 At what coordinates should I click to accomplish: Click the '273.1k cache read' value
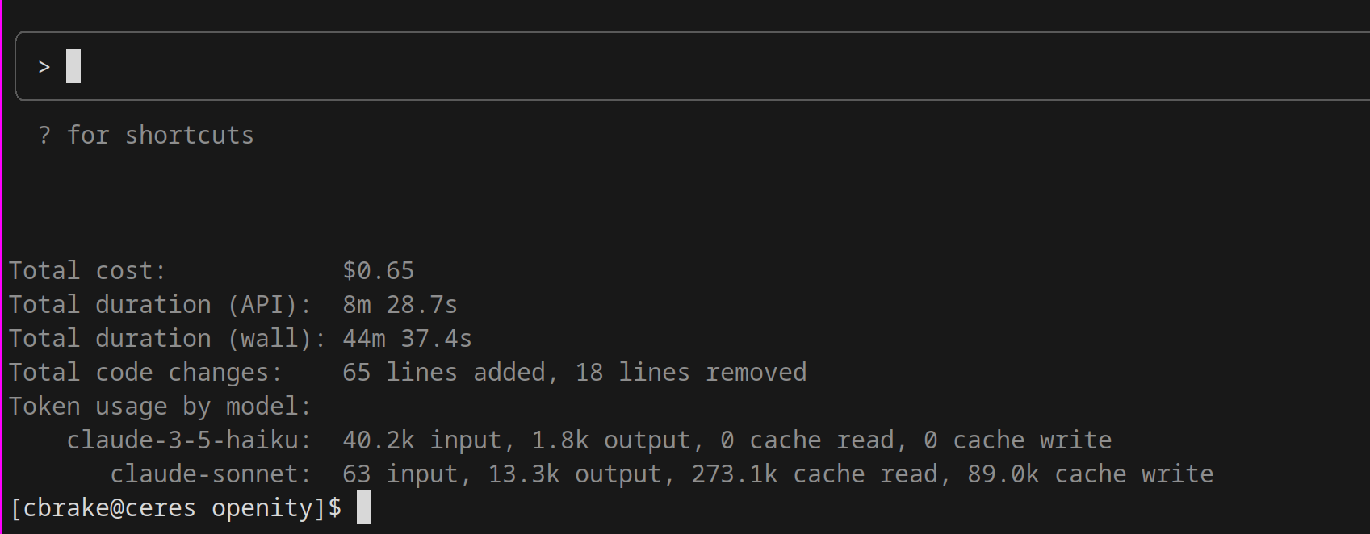[815, 474]
